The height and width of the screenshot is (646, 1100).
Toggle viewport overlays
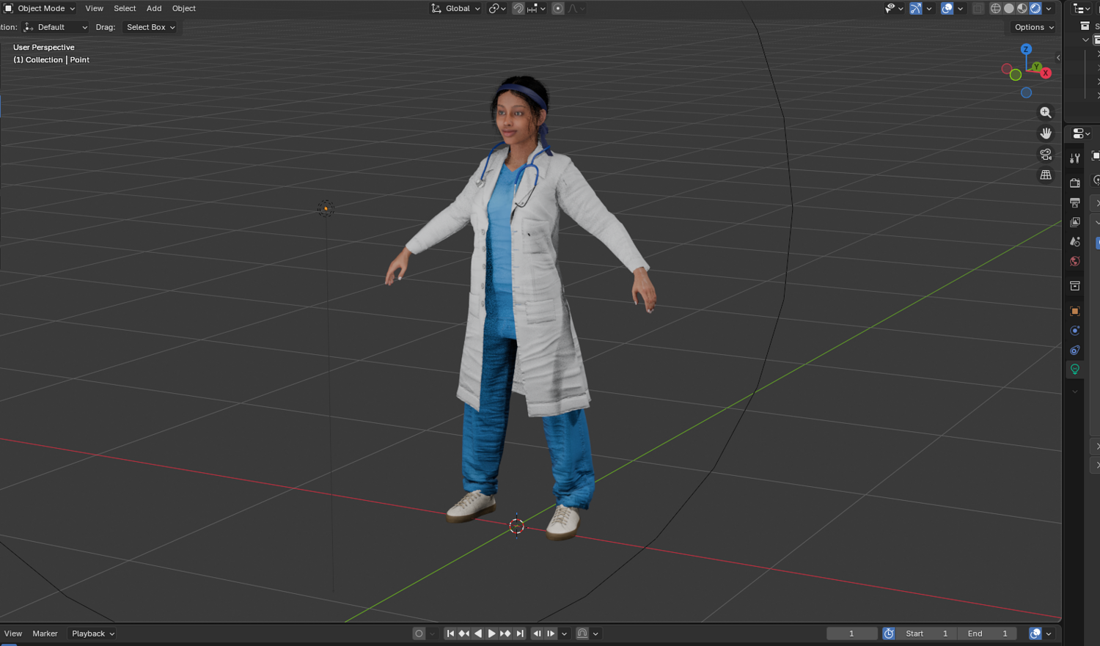[x=947, y=8]
